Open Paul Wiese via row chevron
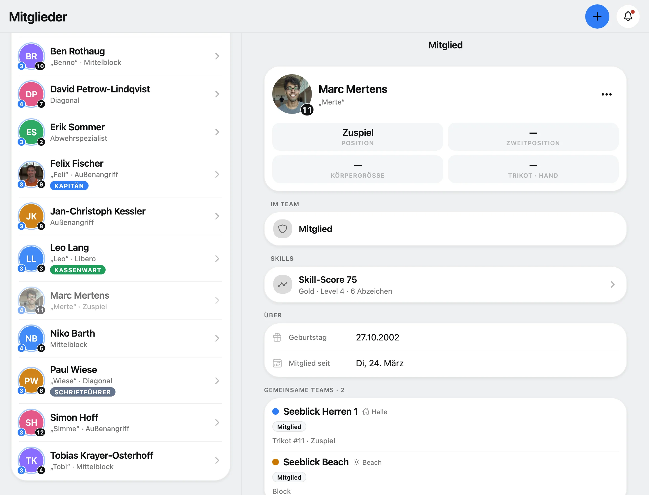Viewport: 649px width, 495px height. [x=217, y=381]
